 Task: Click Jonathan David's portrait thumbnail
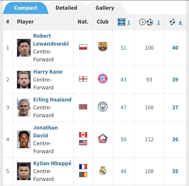(24, 139)
